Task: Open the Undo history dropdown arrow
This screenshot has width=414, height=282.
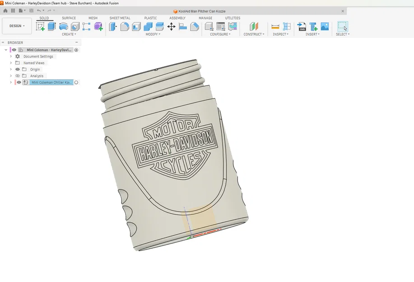Action: click(43, 10)
